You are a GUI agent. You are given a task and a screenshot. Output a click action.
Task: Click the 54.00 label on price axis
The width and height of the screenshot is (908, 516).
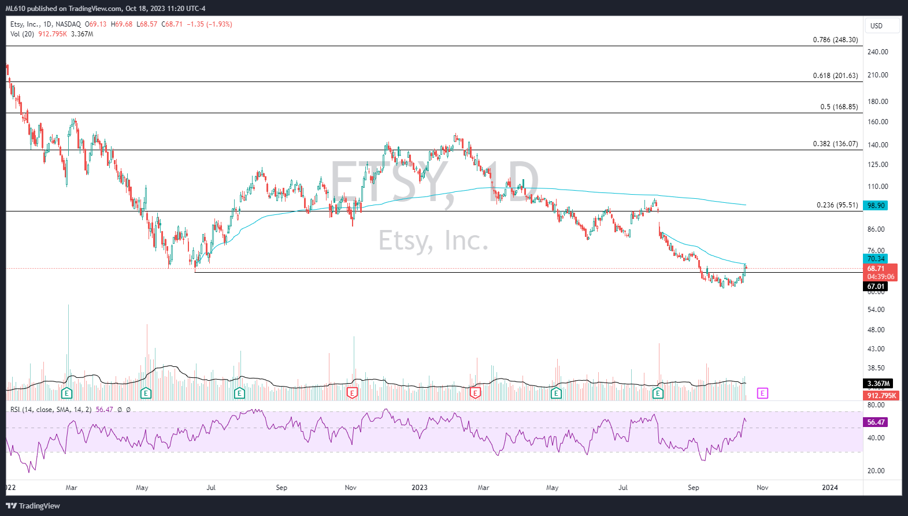pyautogui.click(x=876, y=310)
